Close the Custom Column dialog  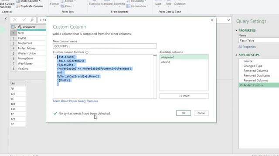(x=212, y=20)
